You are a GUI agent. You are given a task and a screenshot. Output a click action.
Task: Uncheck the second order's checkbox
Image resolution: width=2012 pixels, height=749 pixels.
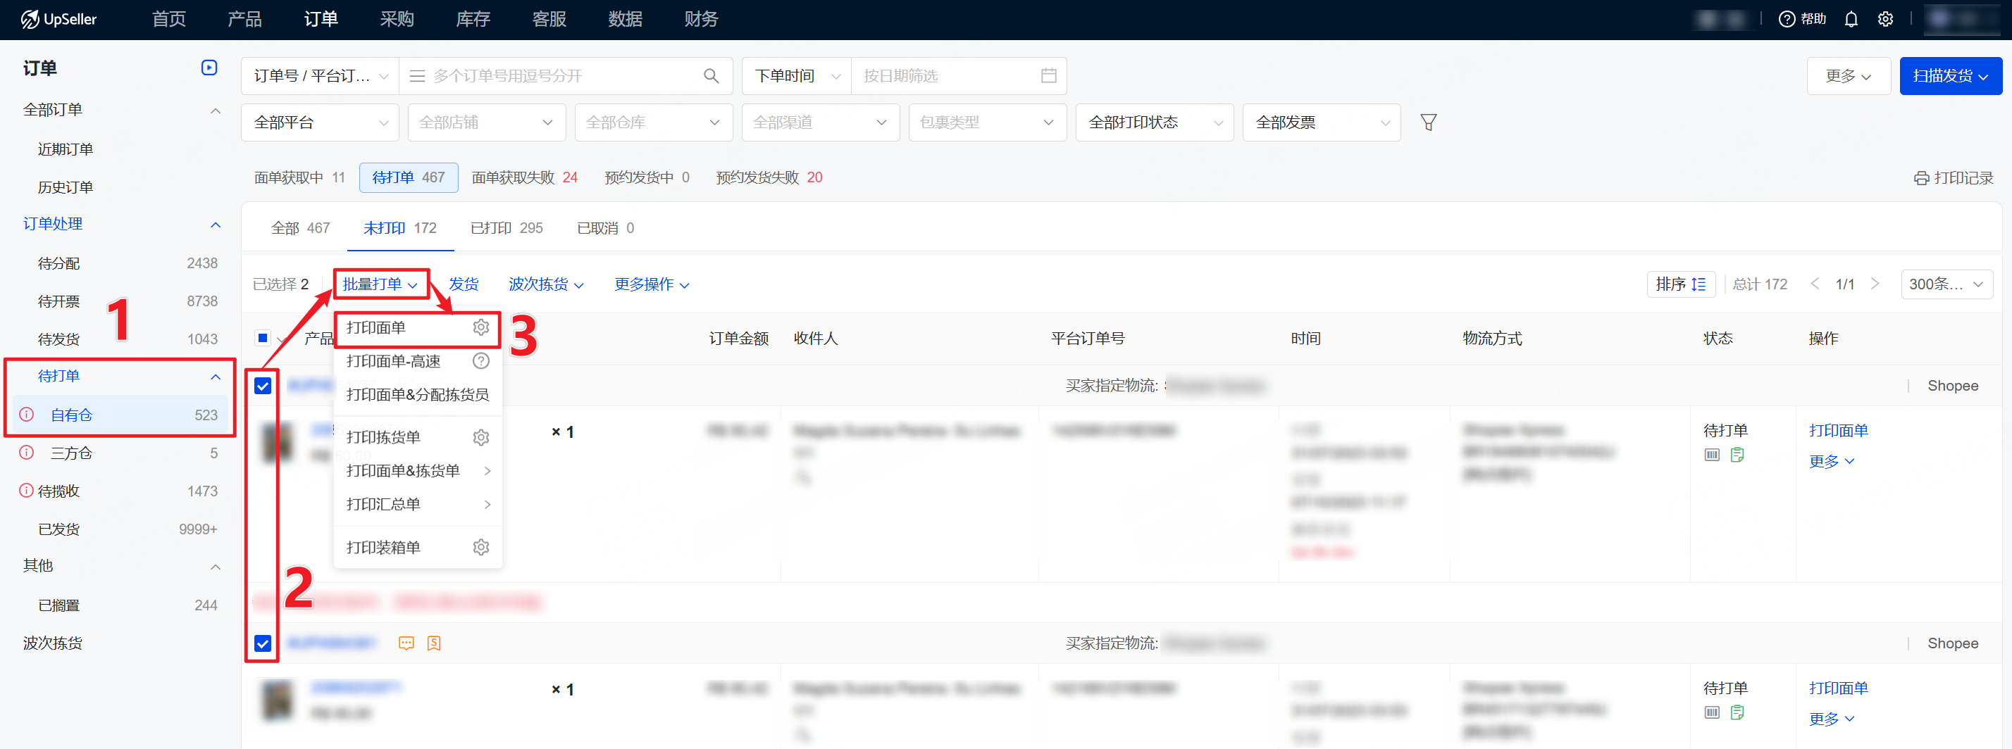[x=263, y=643]
